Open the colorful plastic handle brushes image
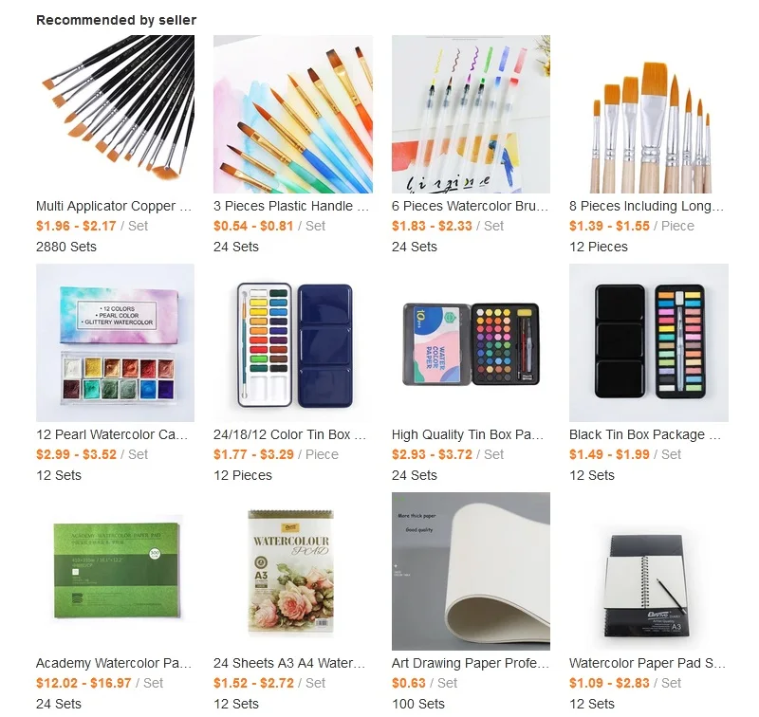The width and height of the screenshot is (759, 717). (x=293, y=114)
